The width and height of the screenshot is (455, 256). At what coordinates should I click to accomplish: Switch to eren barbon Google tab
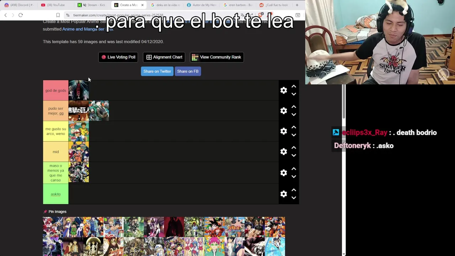238,5
